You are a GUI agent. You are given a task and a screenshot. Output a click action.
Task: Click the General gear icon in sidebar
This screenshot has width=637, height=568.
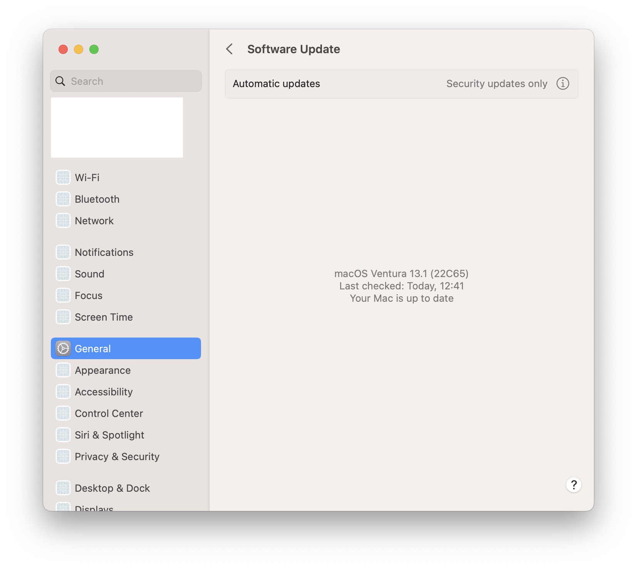point(63,348)
